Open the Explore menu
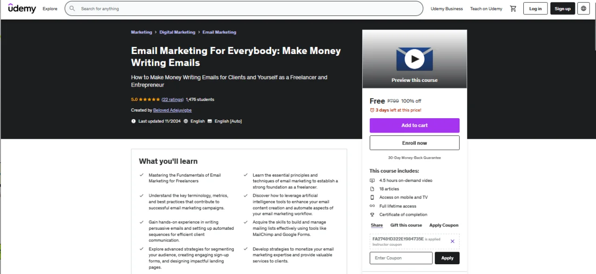Screen dimensions: 596x274 coord(50,9)
